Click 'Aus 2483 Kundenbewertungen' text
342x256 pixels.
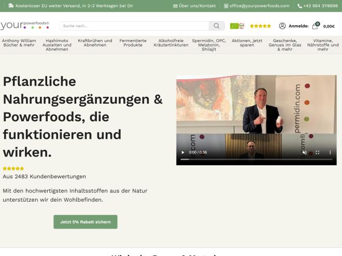coord(44,176)
